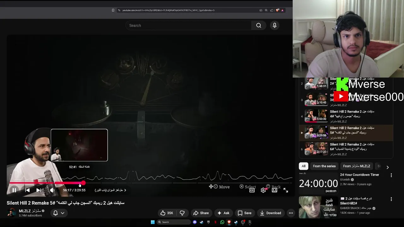Open the Ask AI button
Screen dimensions: 404x227
(223, 213)
